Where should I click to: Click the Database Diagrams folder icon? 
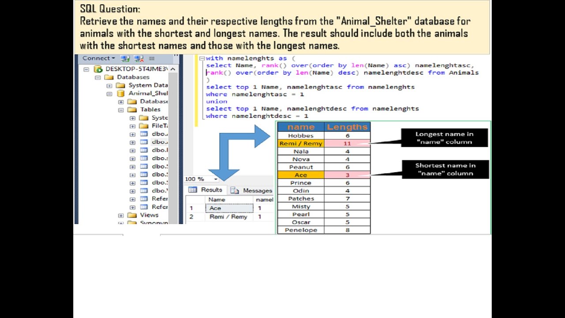pos(132,102)
